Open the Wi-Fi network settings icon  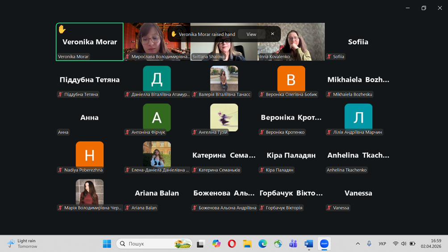pos(395,244)
